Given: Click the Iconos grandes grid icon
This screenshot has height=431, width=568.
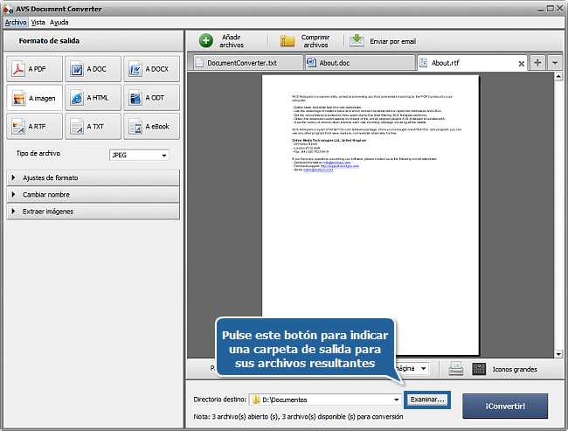Looking at the screenshot, I should click(479, 369).
